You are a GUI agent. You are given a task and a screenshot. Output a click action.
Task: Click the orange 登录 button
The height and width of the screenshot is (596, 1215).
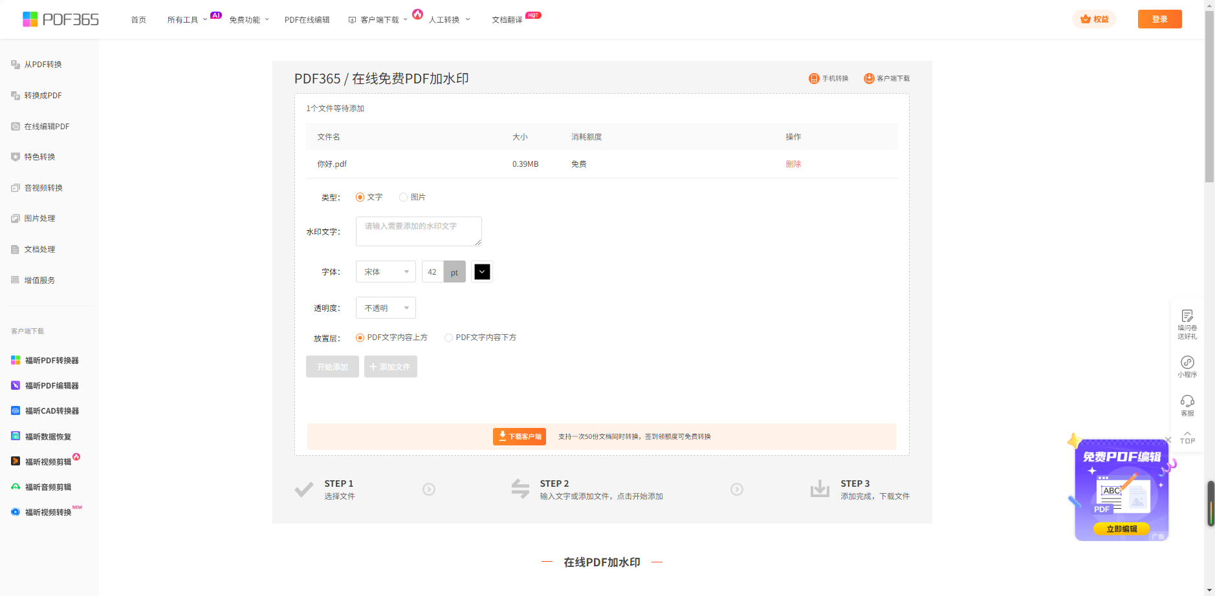(x=1159, y=19)
